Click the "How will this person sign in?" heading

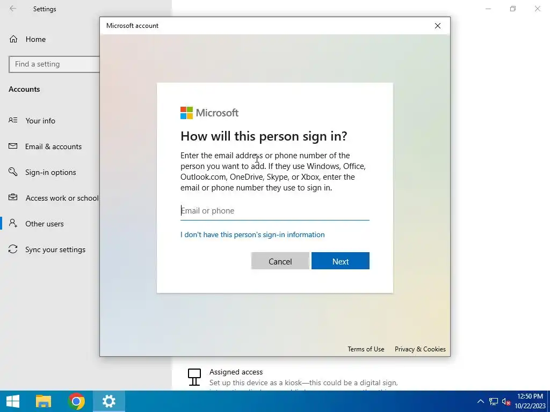264,136
